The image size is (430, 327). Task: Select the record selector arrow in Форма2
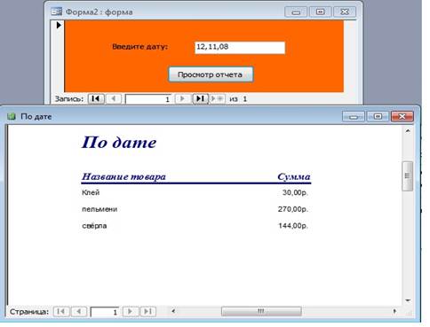click(x=59, y=25)
